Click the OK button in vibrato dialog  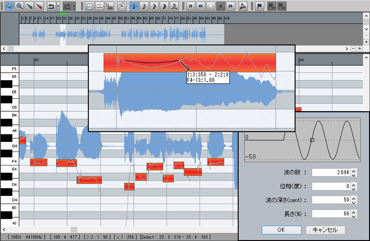[x=281, y=230]
